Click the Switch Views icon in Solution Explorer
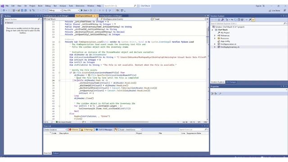 222,20
